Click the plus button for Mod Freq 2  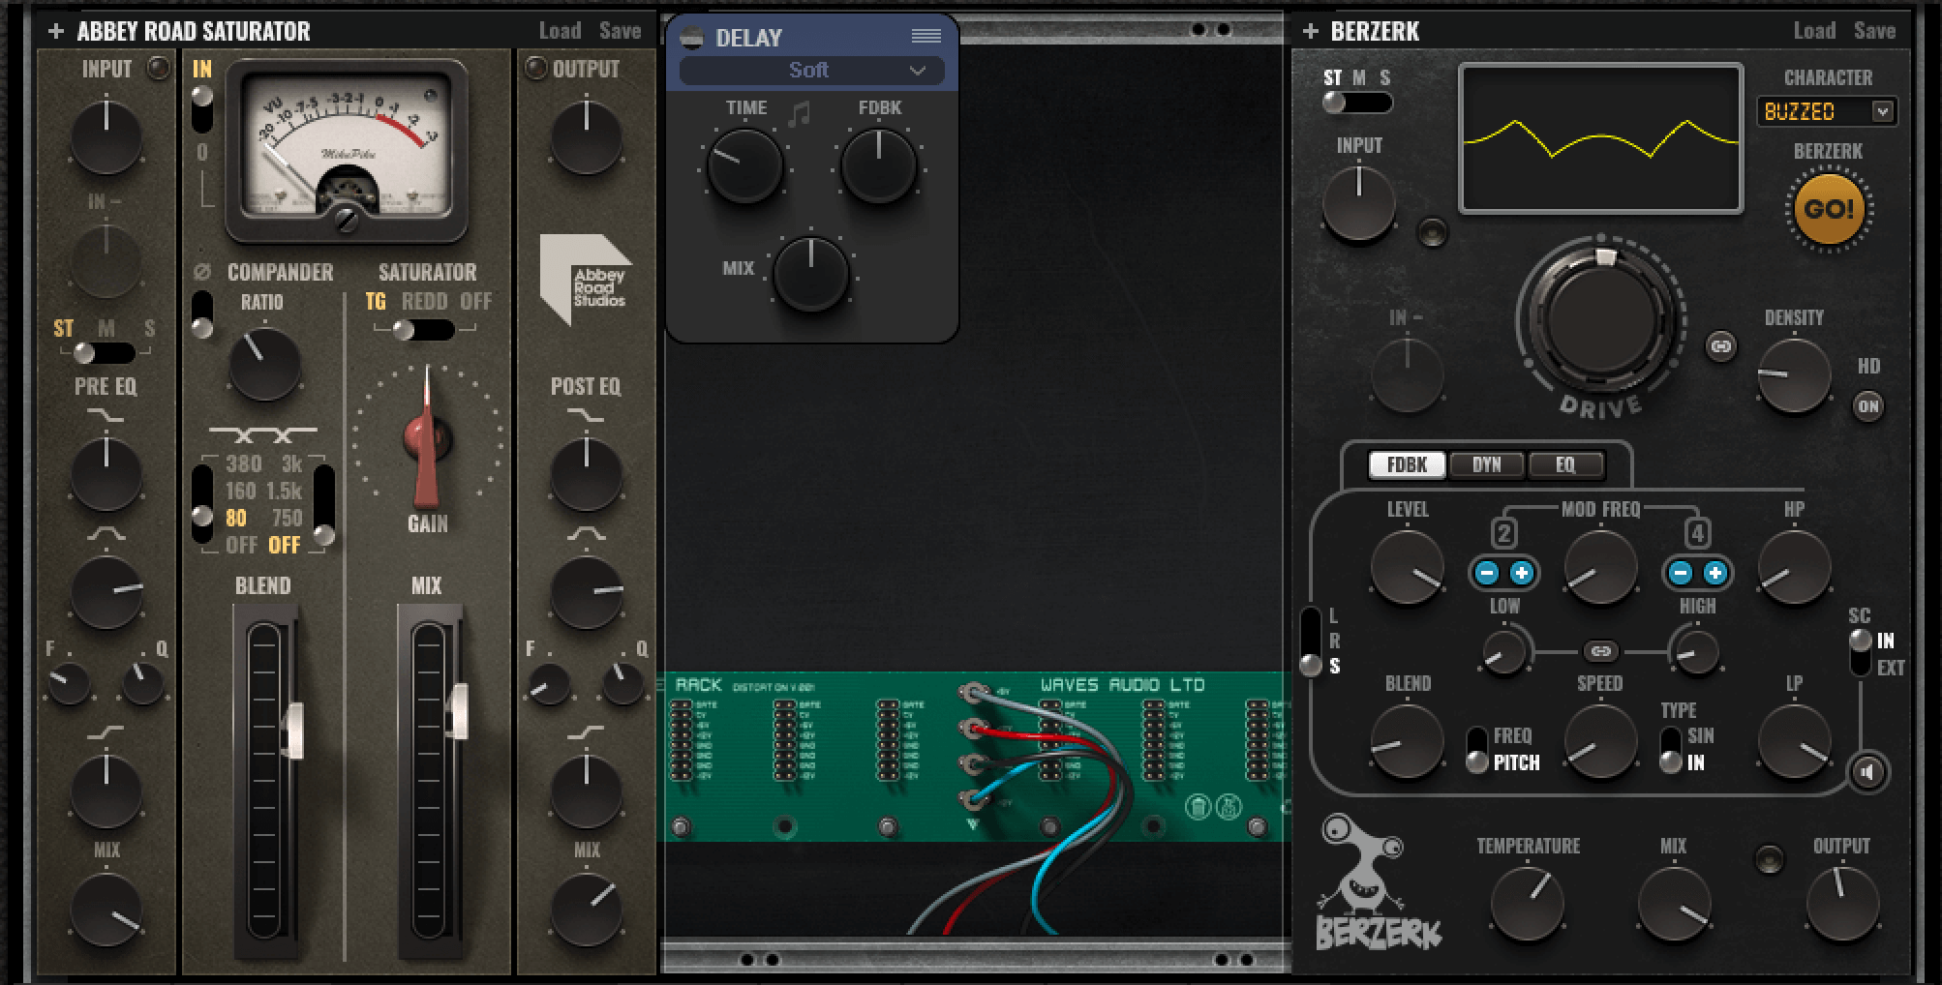(x=1521, y=573)
